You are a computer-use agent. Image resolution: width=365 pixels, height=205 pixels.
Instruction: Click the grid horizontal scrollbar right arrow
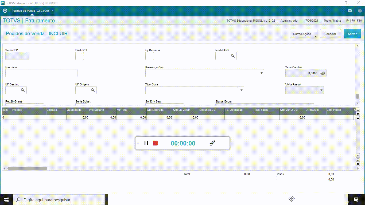[358, 168]
